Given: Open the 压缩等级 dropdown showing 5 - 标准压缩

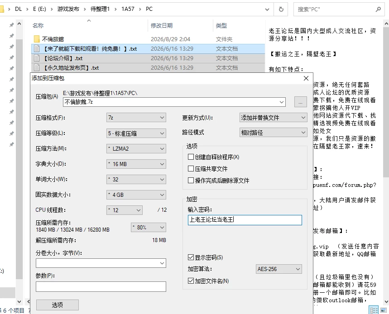Looking at the screenshot, I should (x=136, y=133).
